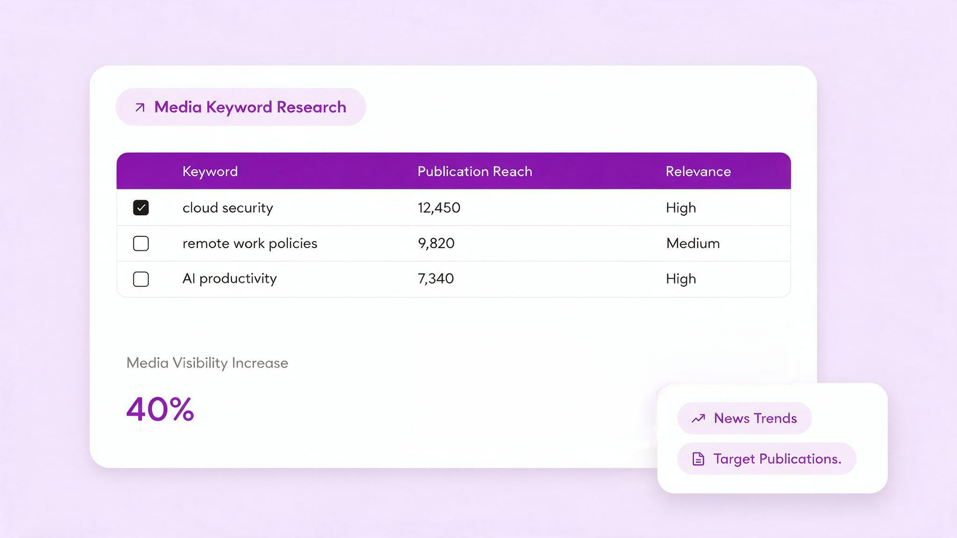Click High relevance for AI productivity
The image size is (957, 538).
(x=681, y=279)
